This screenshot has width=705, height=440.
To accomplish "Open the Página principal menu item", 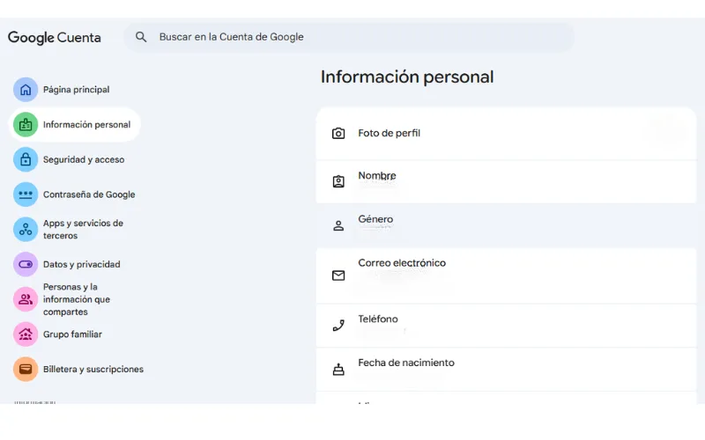I will coord(76,90).
